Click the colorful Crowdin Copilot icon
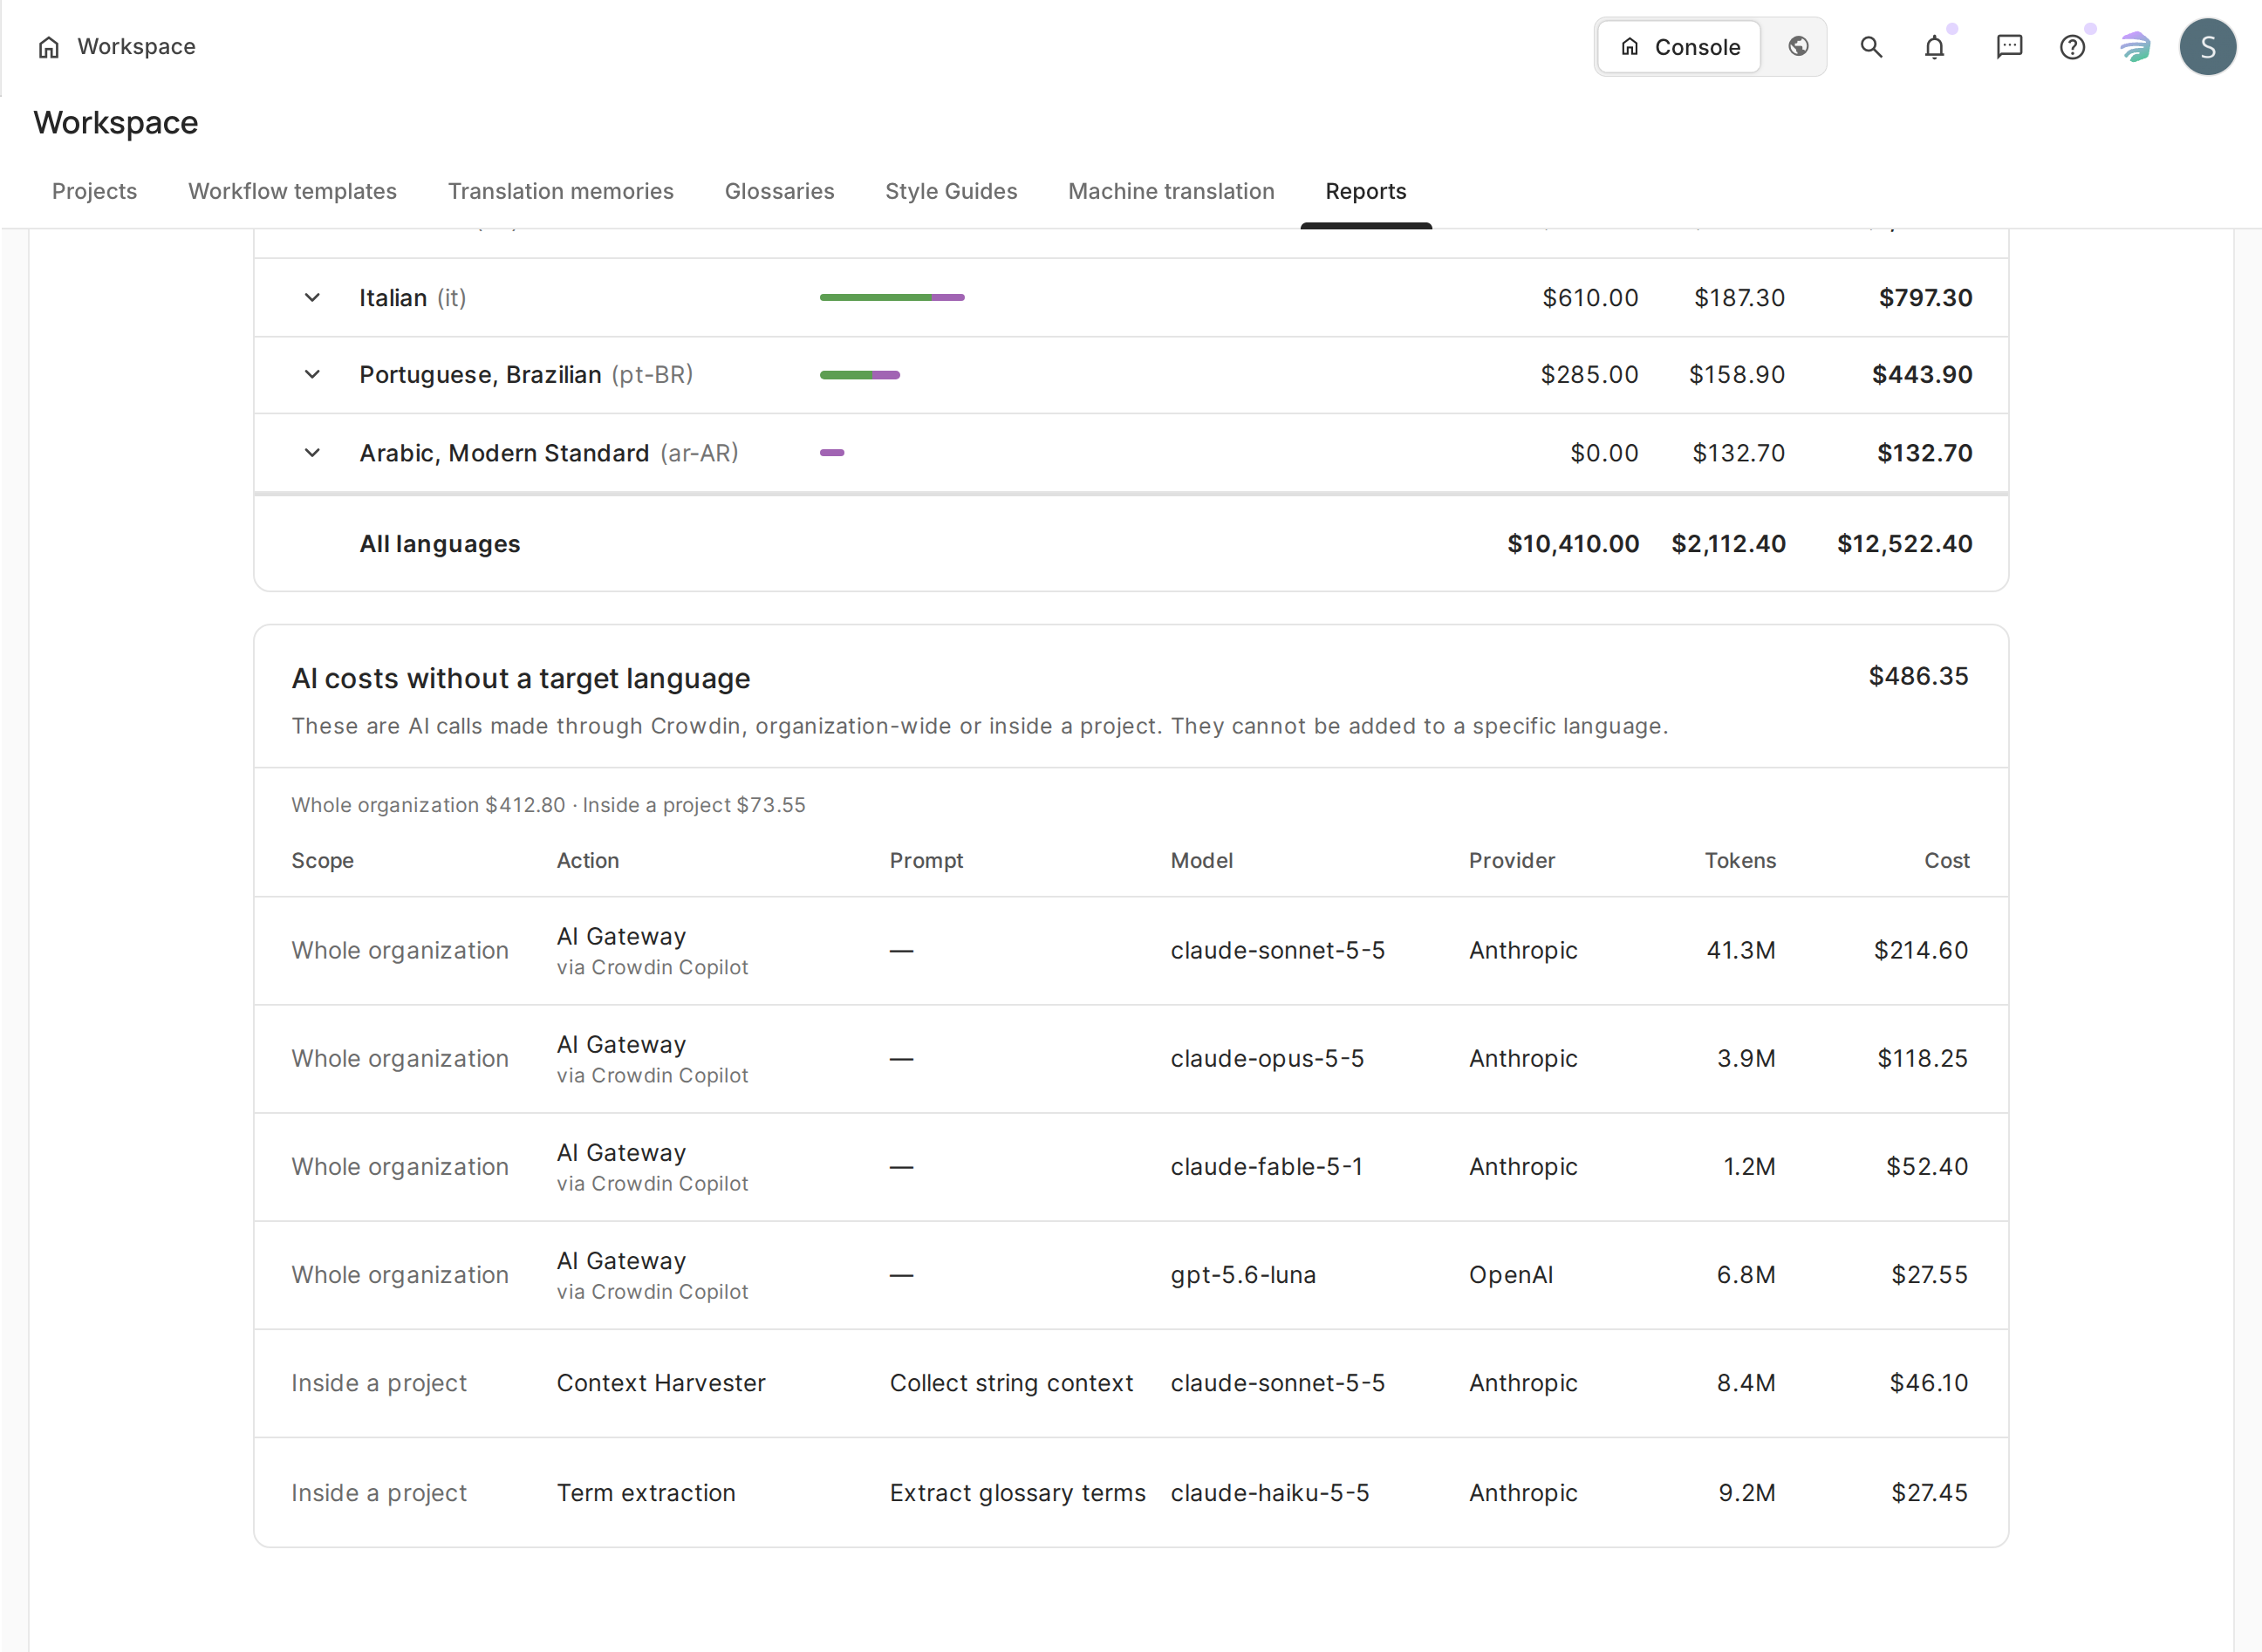Screen dimensions: 2262x1652 (x=2136, y=47)
